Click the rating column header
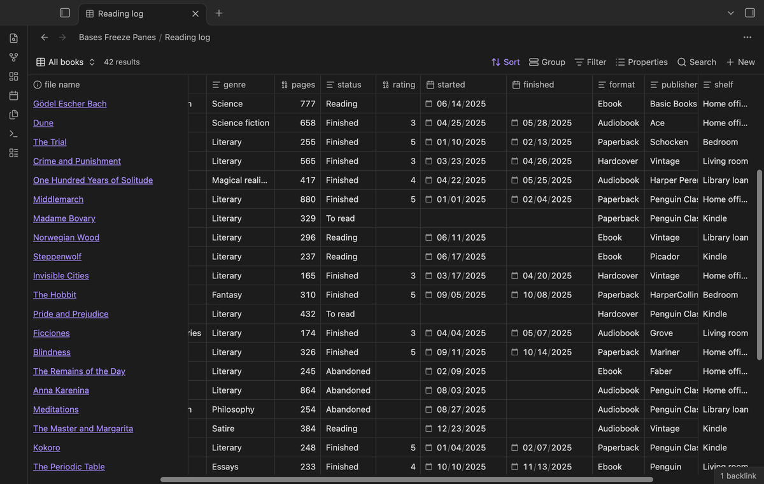This screenshot has height=484, width=764. (x=399, y=85)
